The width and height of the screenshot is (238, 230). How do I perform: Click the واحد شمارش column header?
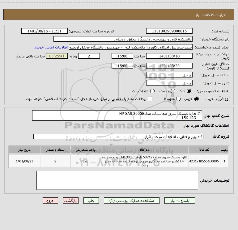(x=86, y=150)
